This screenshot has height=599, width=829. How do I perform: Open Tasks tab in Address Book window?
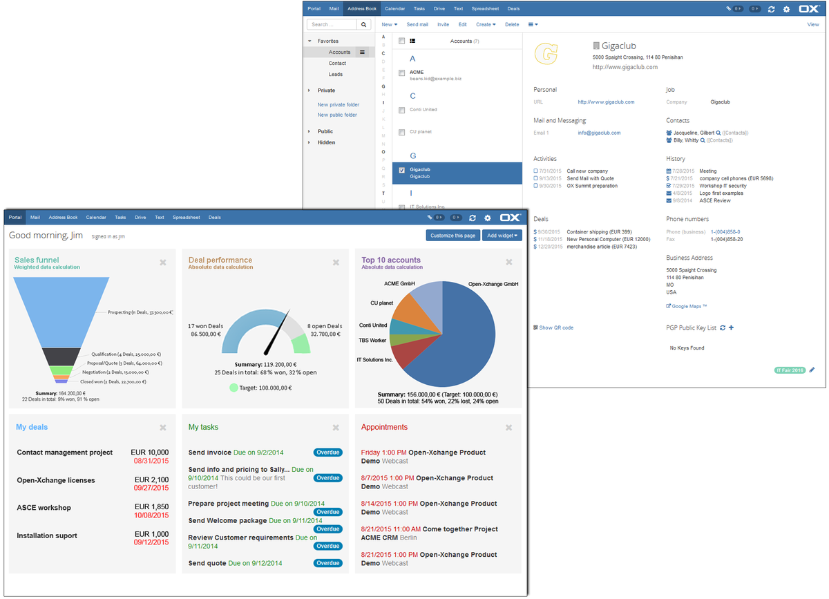click(x=419, y=9)
